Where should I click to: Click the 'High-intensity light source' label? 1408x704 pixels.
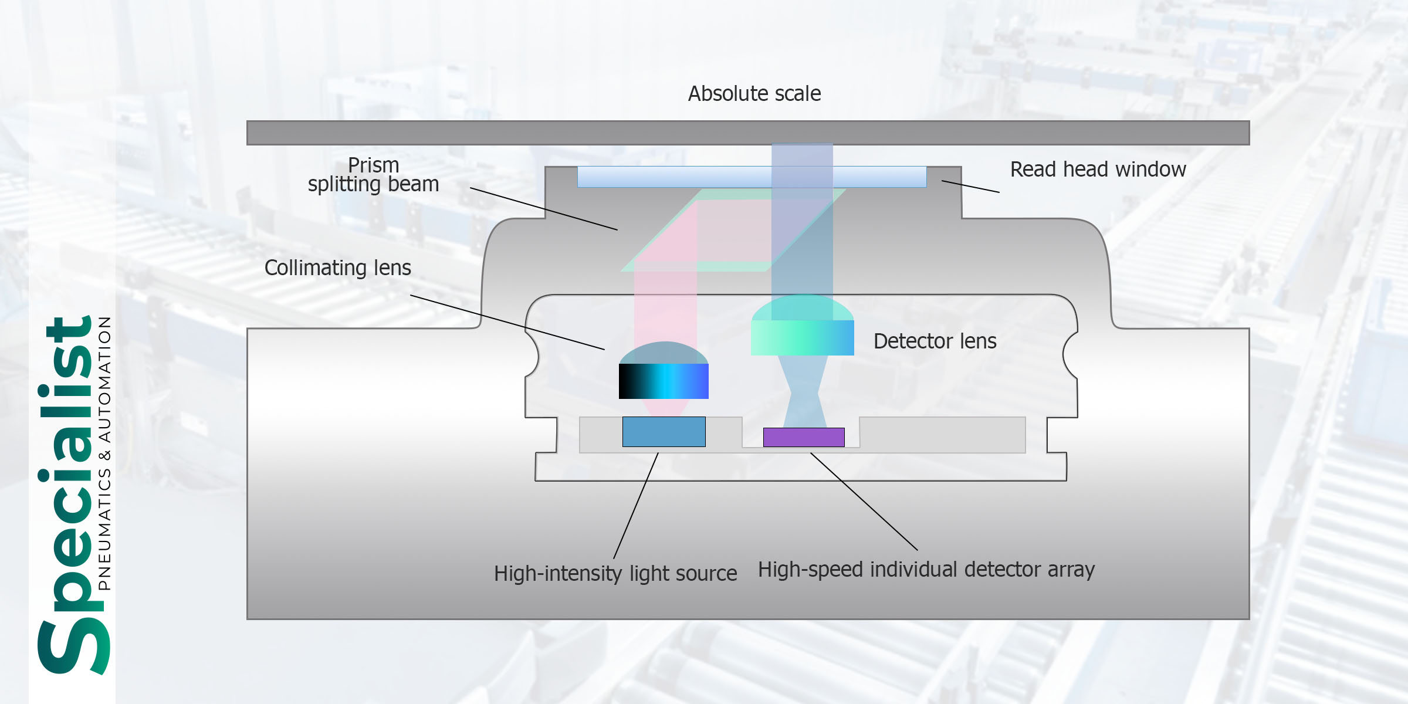point(615,573)
